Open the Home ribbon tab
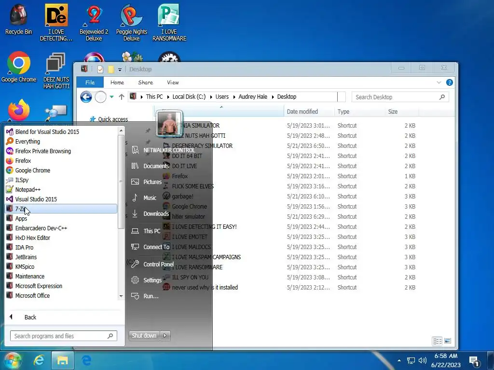 pos(117,82)
